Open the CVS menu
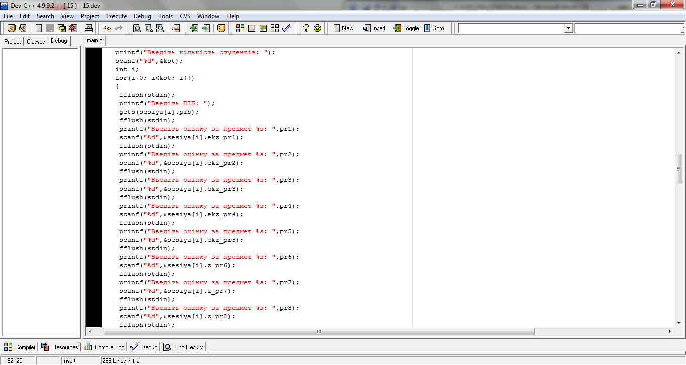686x365 pixels. point(185,16)
